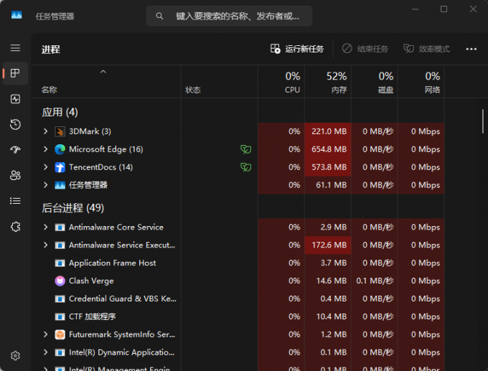Click the TencentDocs app icon

60,167
